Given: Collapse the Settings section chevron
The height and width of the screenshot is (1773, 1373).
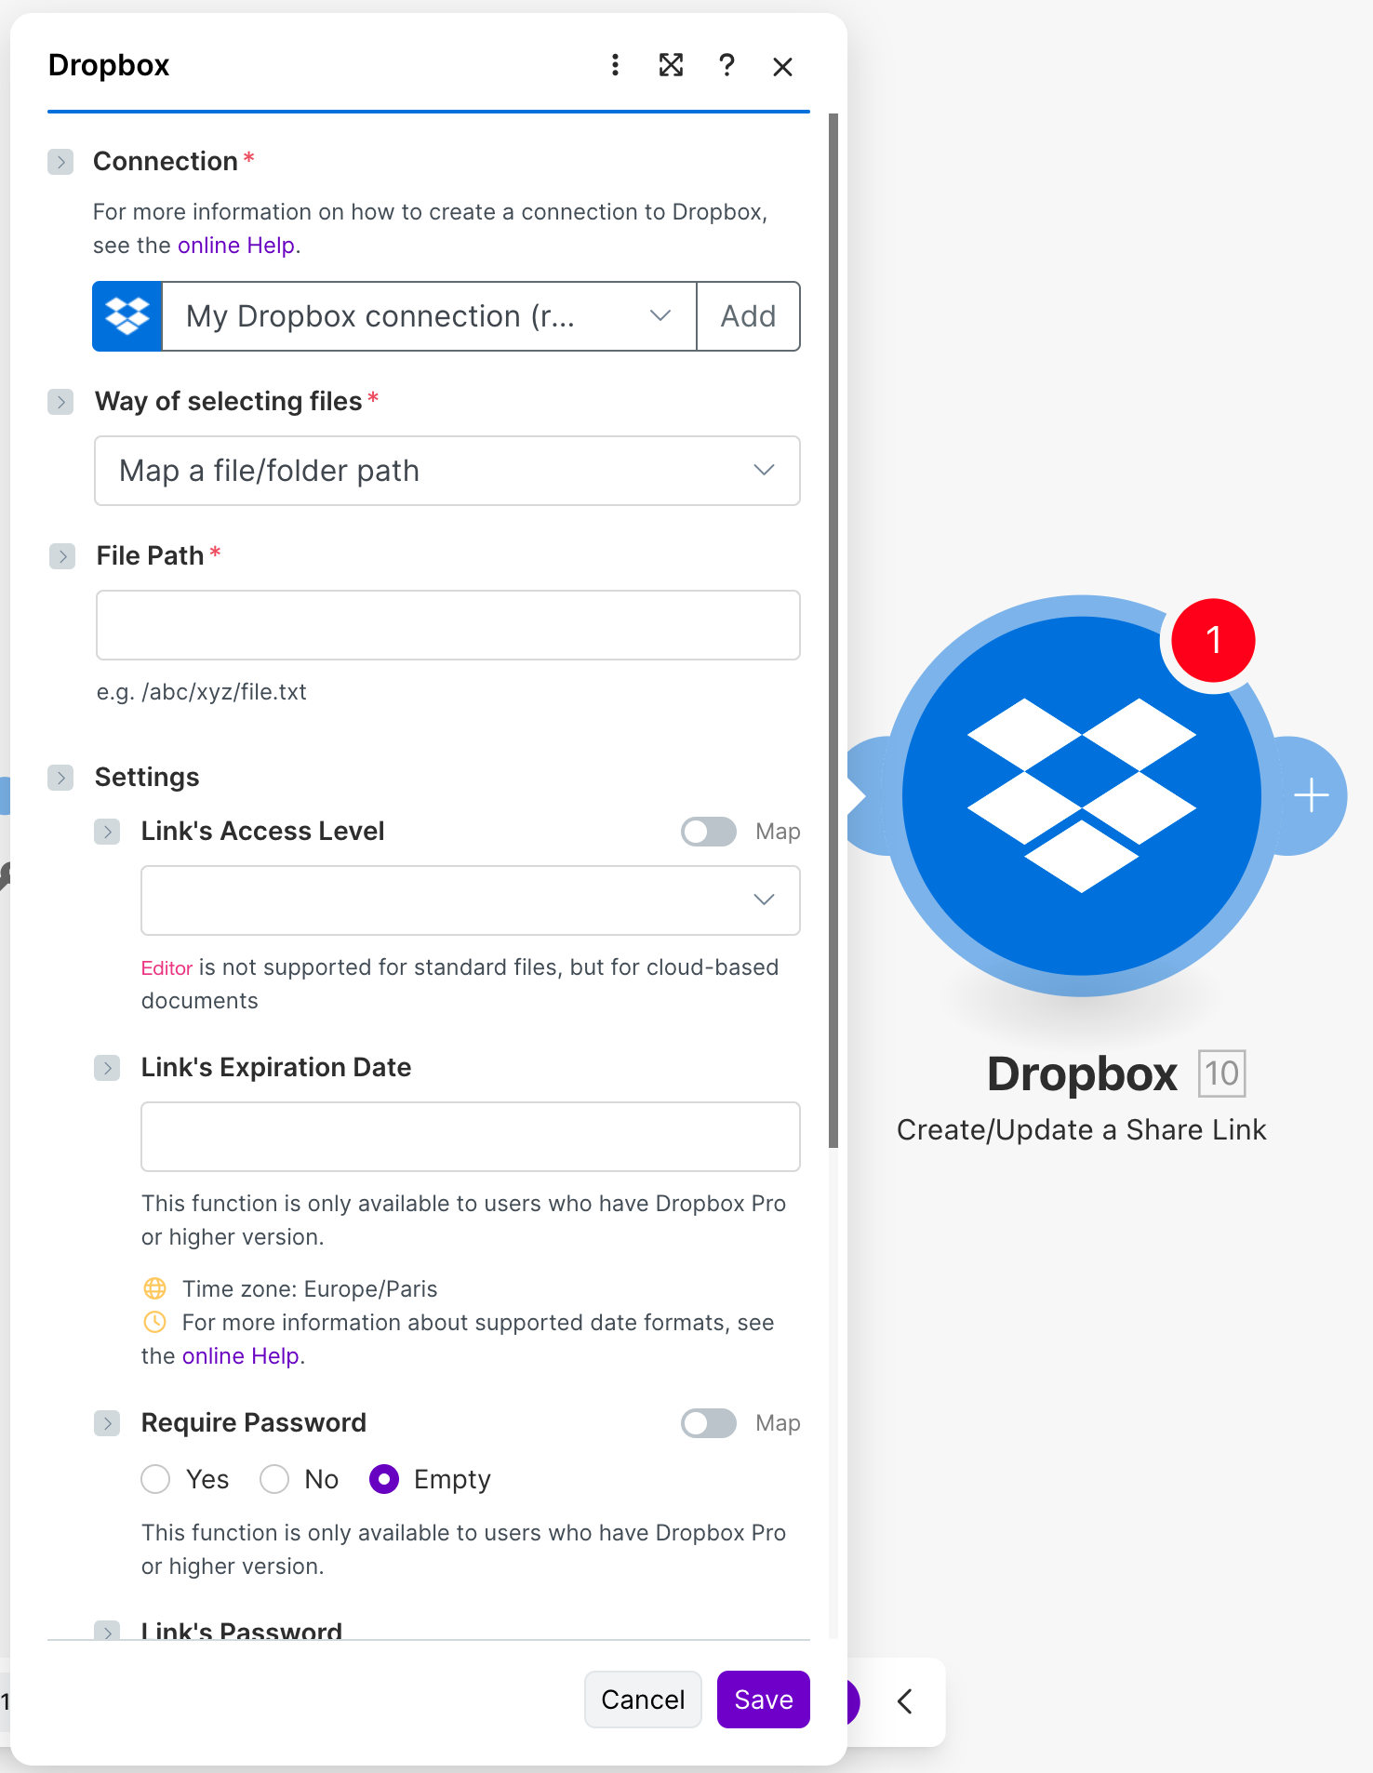Looking at the screenshot, I should tap(60, 778).
